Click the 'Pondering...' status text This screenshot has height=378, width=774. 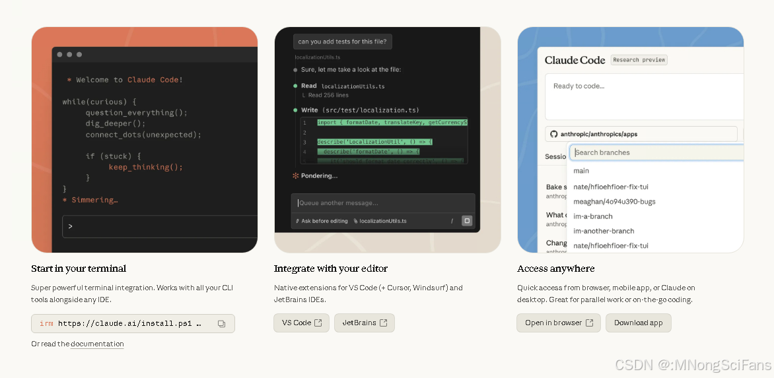(x=320, y=176)
